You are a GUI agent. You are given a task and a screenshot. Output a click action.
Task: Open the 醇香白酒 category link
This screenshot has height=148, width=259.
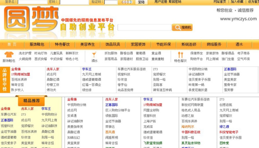tap(126, 53)
